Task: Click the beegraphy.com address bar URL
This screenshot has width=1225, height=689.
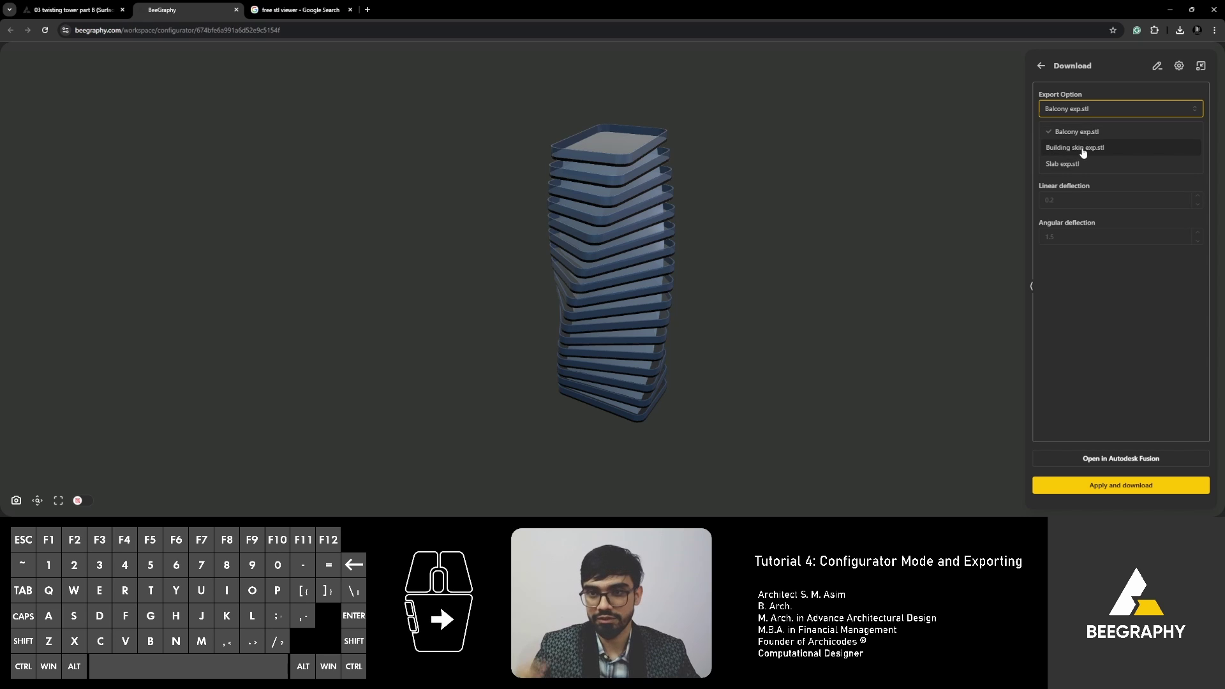Action: pyautogui.click(x=177, y=30)
